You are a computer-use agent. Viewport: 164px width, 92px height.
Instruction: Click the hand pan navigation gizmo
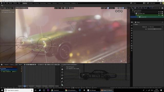(119, 11)
